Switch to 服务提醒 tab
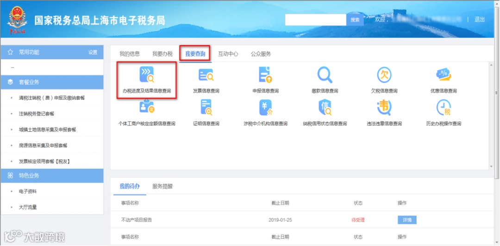Screen dimensions: 500x246 point(162,186)
